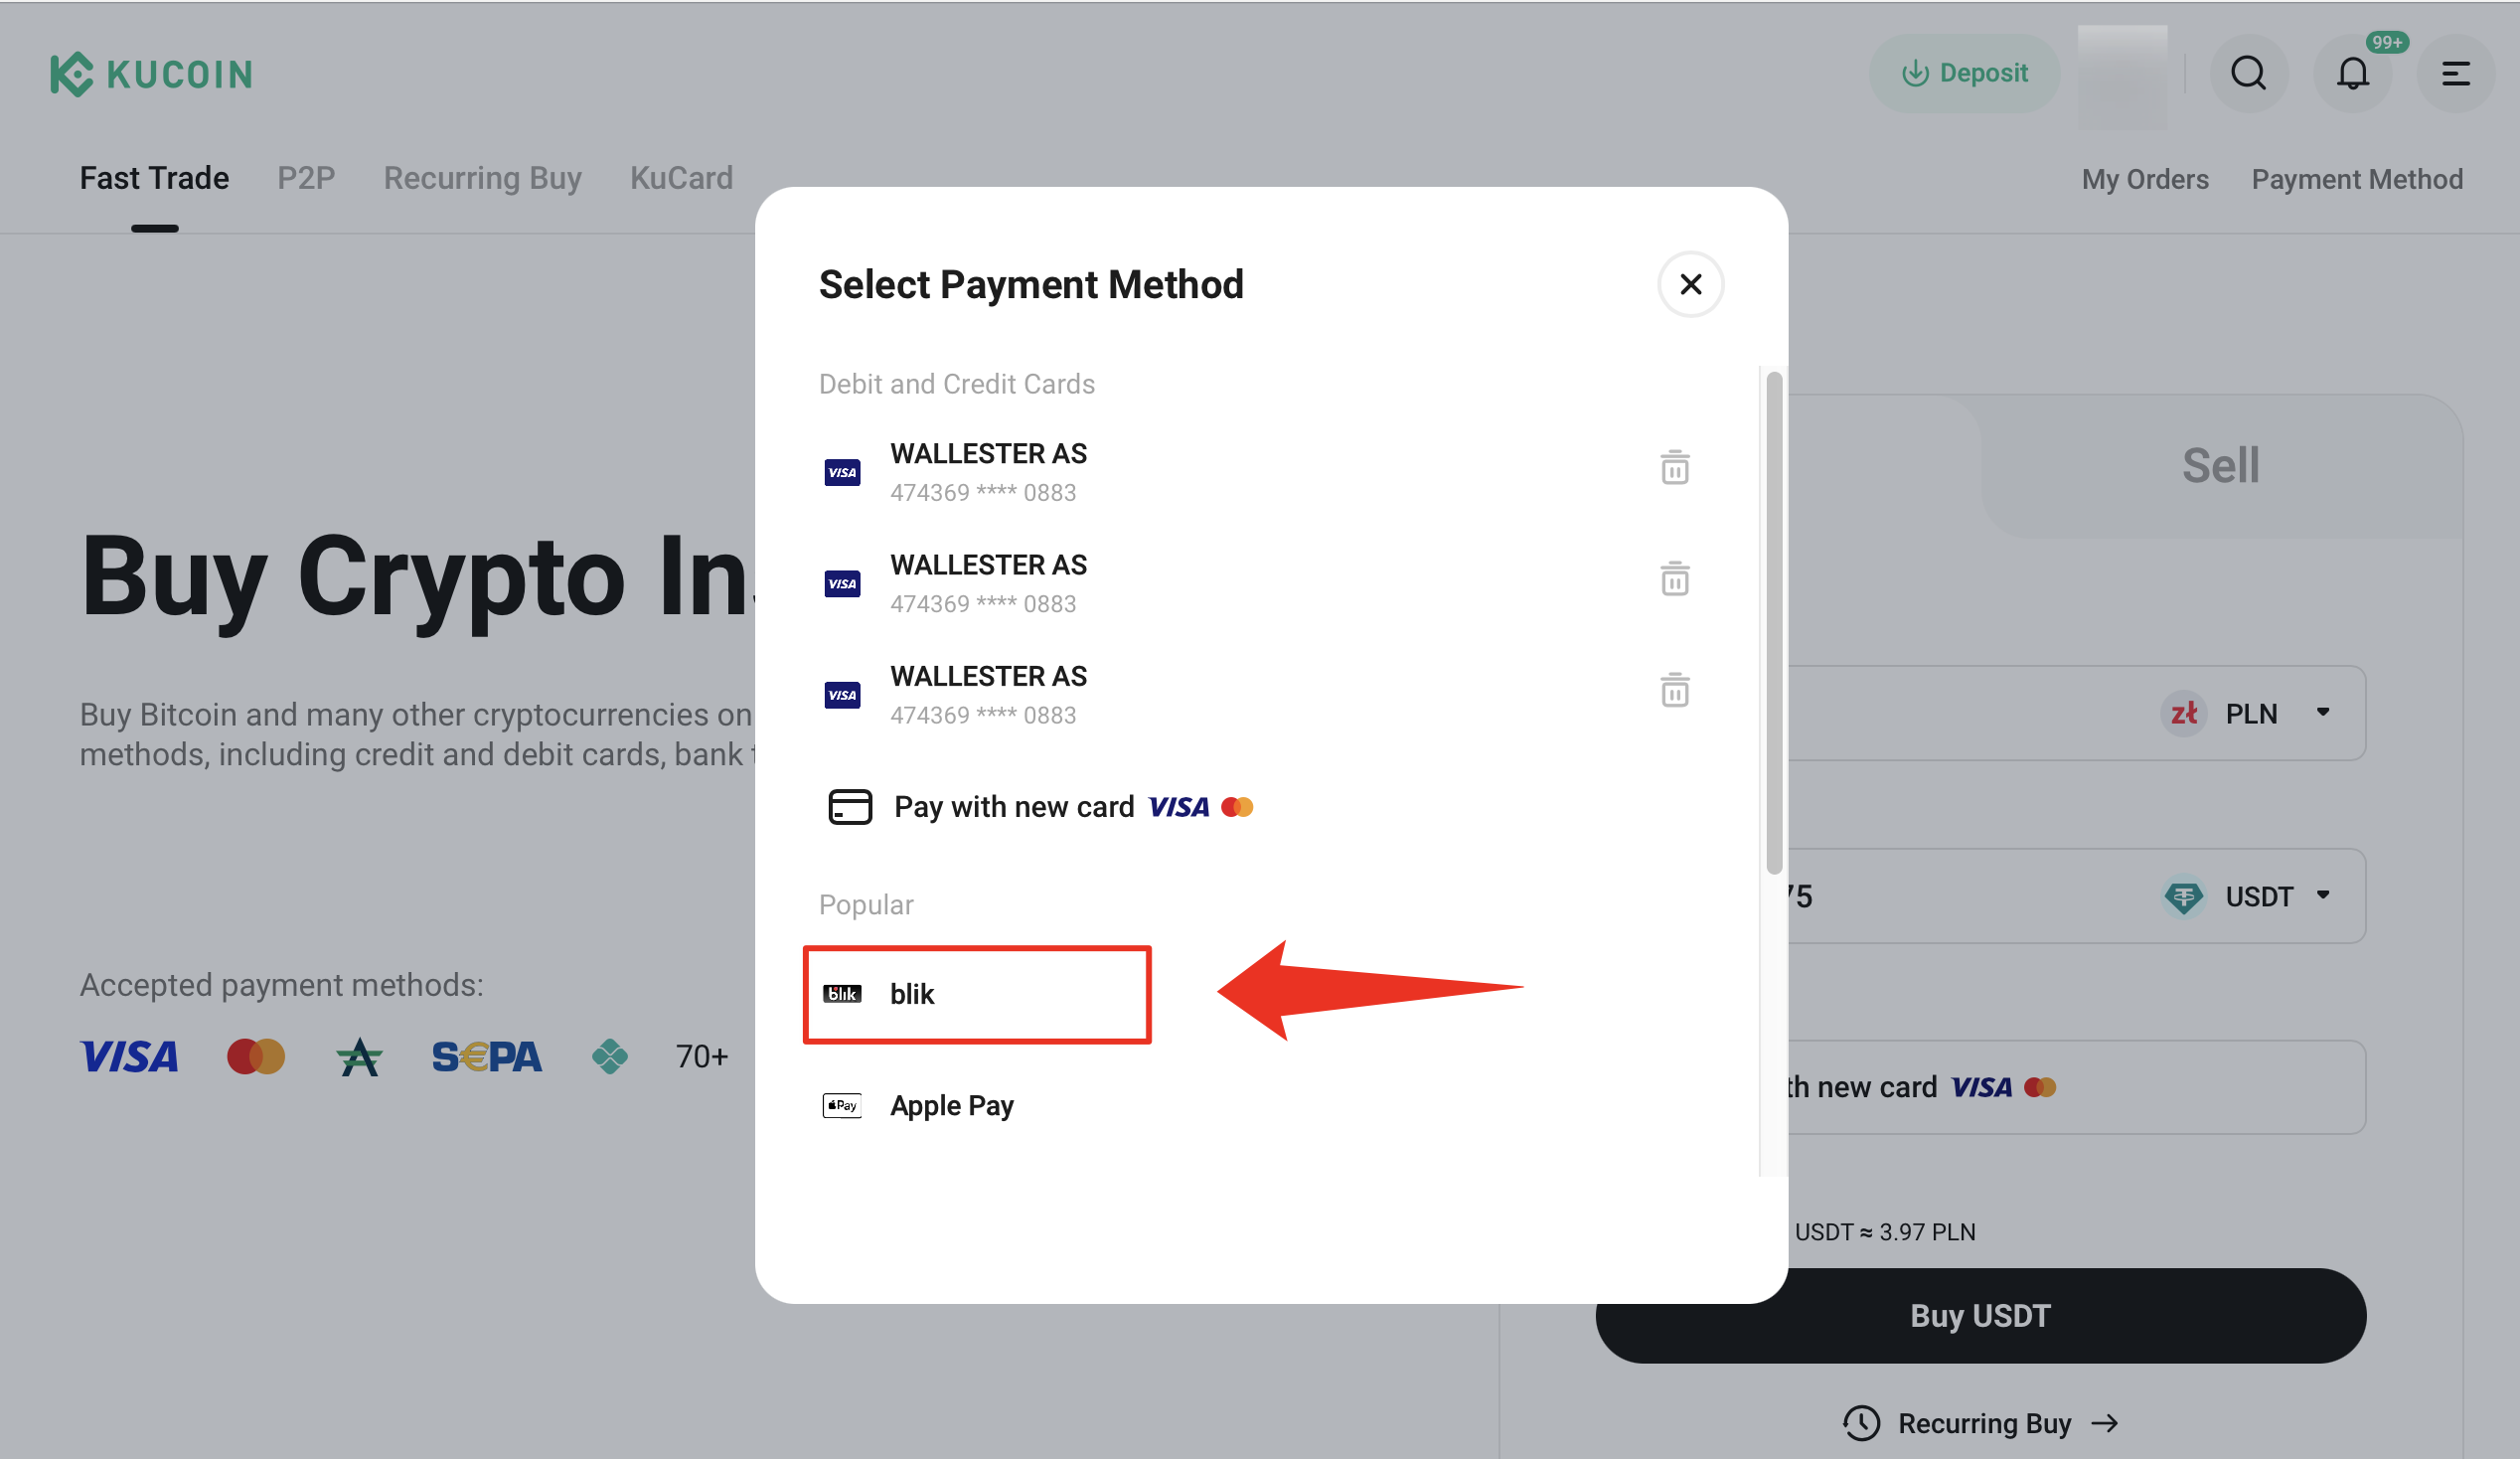
Task: Click the Debit and Credit Cards heading
Action: [x=956, y=384]
